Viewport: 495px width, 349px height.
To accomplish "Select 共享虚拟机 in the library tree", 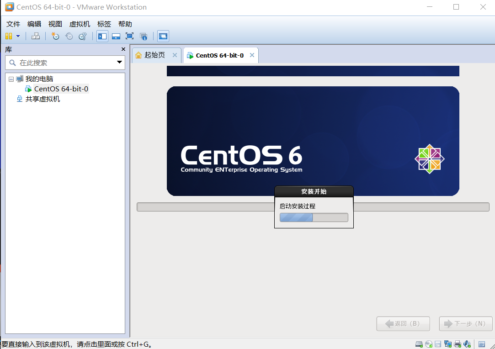I will (43, 99).
